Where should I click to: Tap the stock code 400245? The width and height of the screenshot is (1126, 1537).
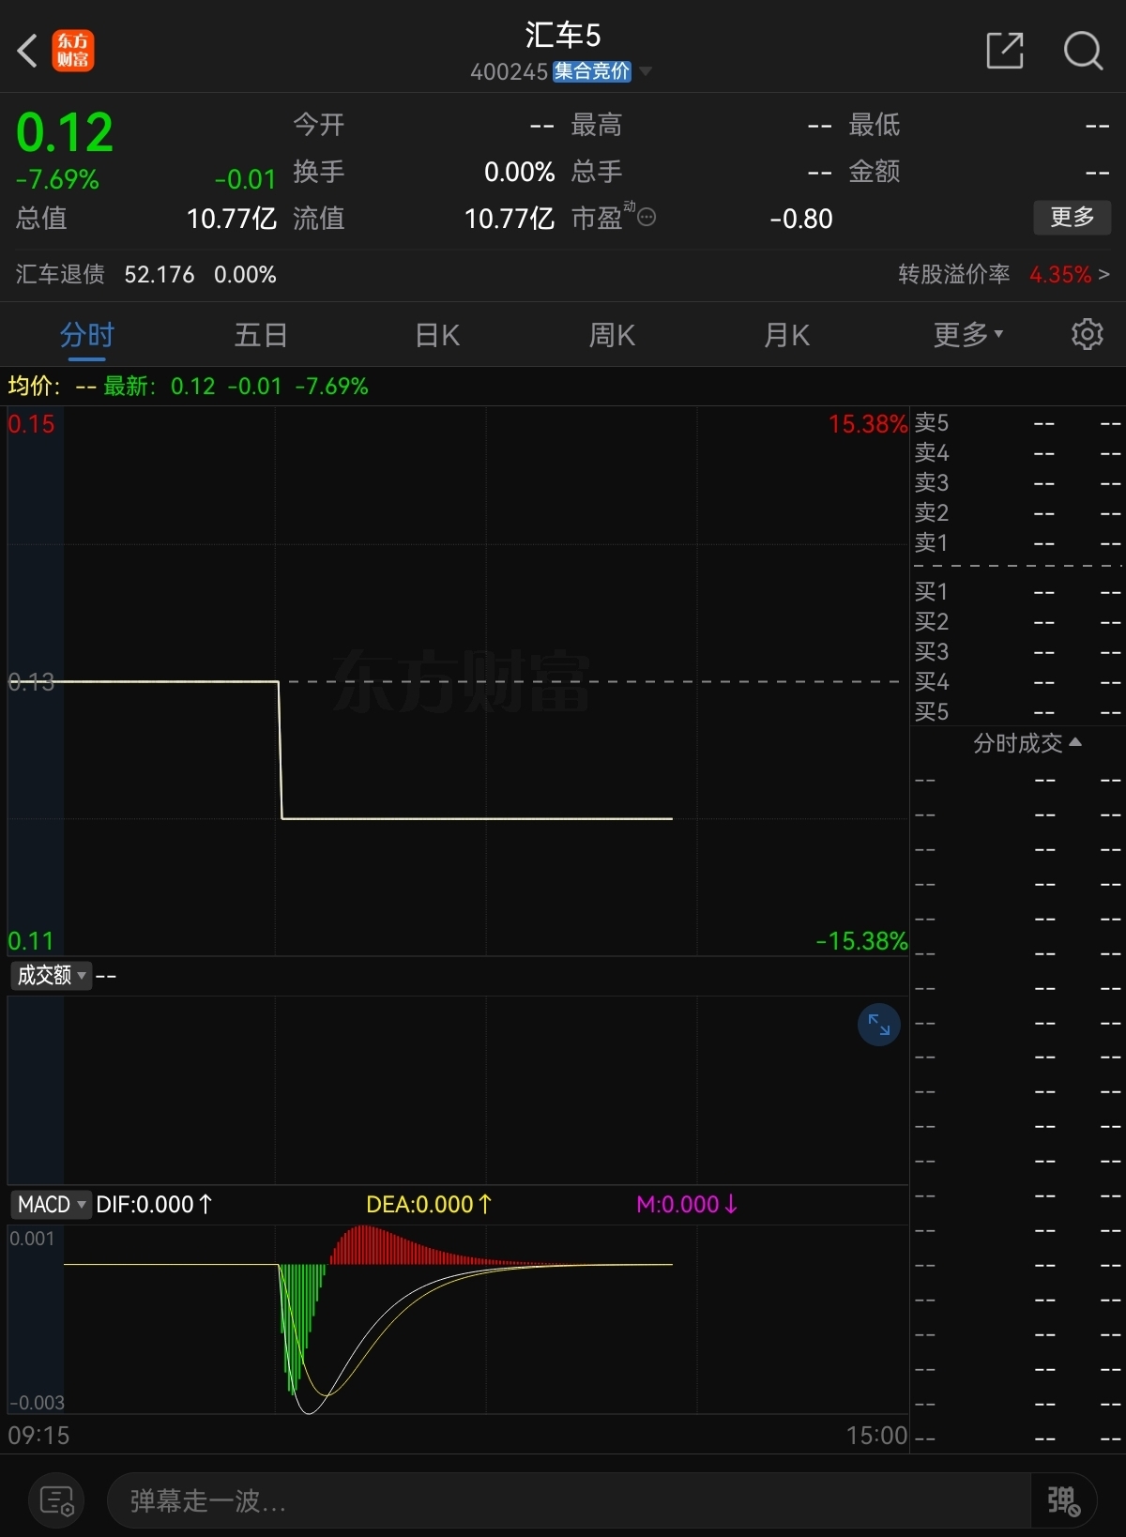pos(509,72)
